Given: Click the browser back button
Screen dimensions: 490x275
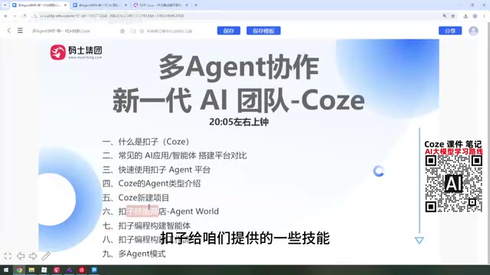Looking at the screenshot, I should pos(6,16).
